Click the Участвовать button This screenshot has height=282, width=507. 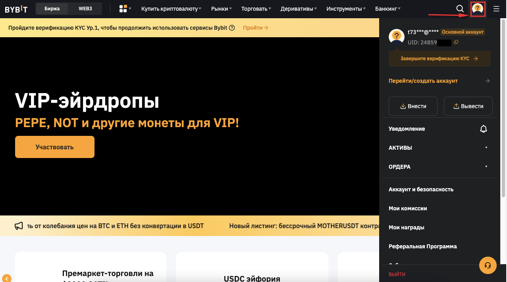coord(55,147)
